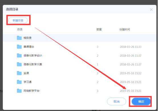Choose the 金课 folder icon
Screen dimensions: 158x111
(19, 73)
